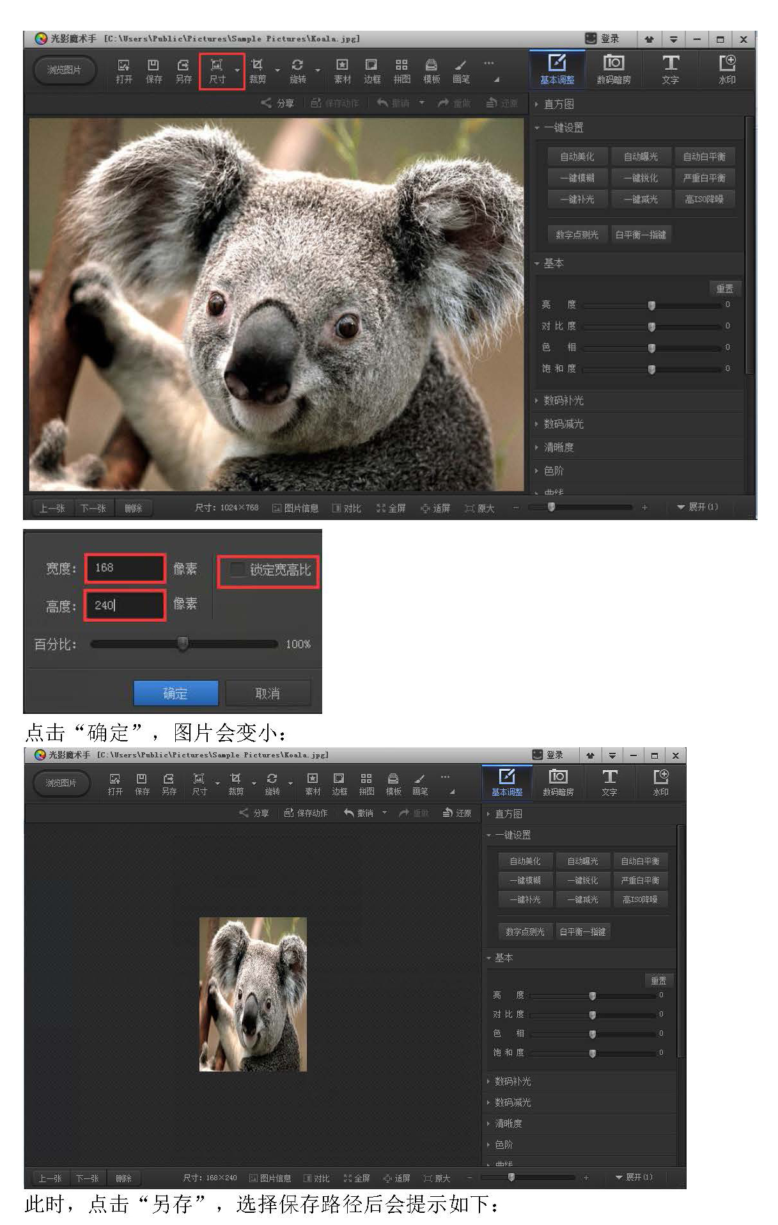Switch to 基本调整 tab in the 1024×768 window
The image size is (778, 1225).
point(557,69)
